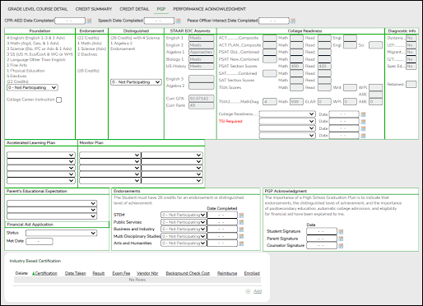Image resolution: width=423 pixels, height=306 pixels.
Task: Open Public Services participation dropdown
Action: point(184,222)
